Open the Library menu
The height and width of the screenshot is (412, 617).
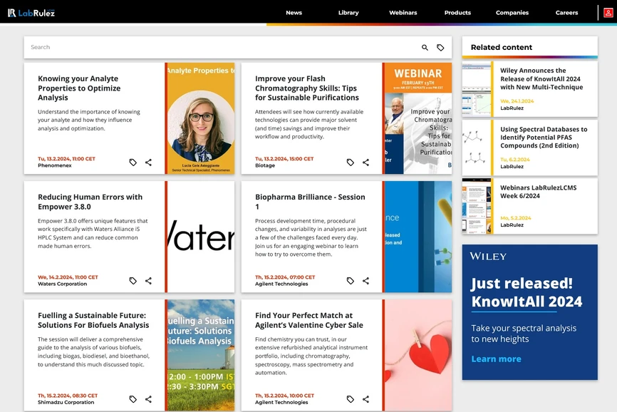tap(348, 13)
